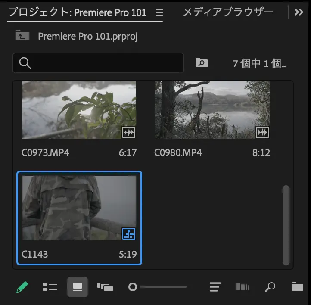311x305 pixels.
Task: Click the Premiere Pro 101.prproj path text
Action: tap(88, 37)
